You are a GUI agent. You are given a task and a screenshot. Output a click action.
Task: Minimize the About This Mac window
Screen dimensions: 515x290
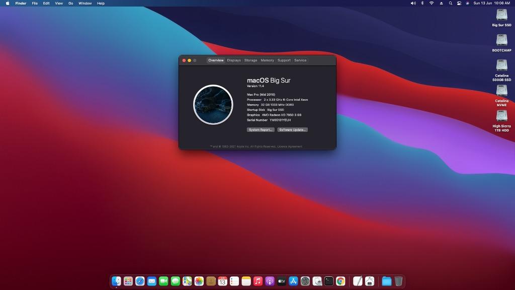click(x=190, y=60)
